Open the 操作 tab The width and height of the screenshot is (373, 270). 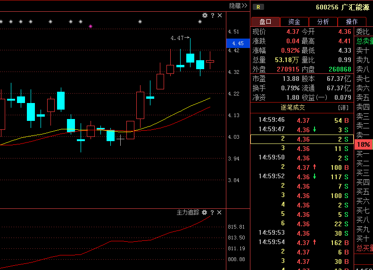pyautogui.click(x=351, y=22)
